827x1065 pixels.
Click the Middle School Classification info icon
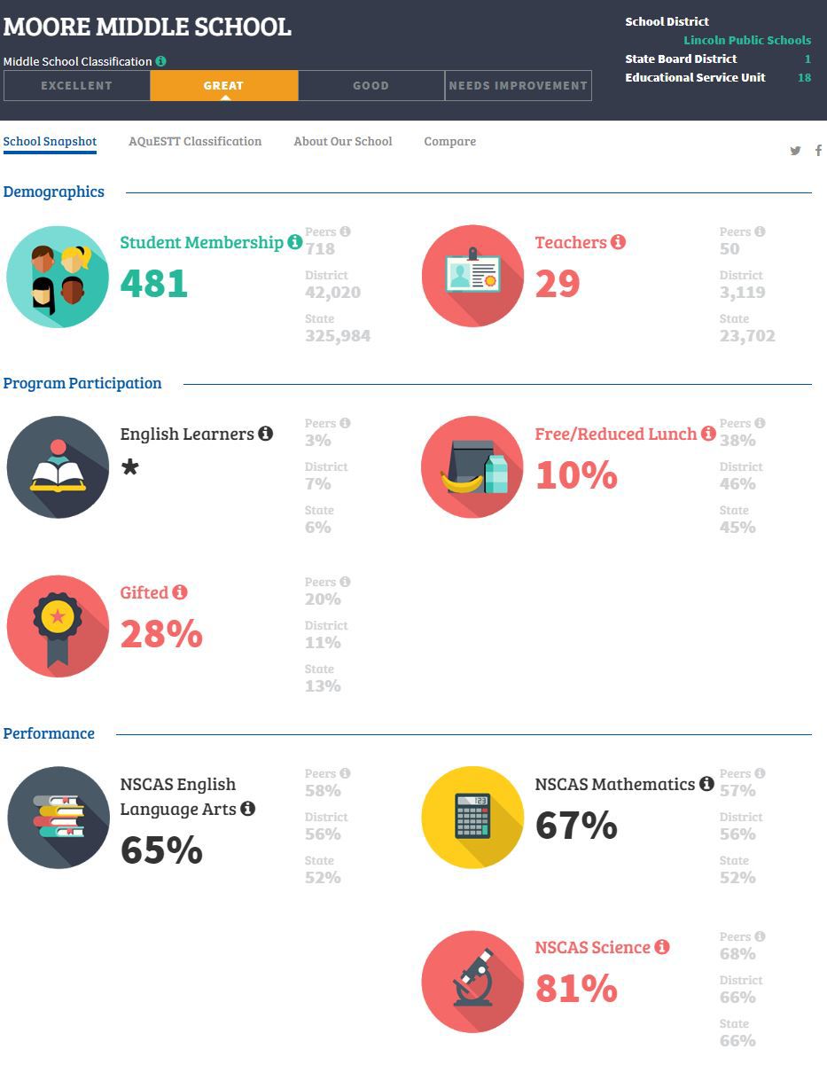pyautogui.click(x=160, y=61)
